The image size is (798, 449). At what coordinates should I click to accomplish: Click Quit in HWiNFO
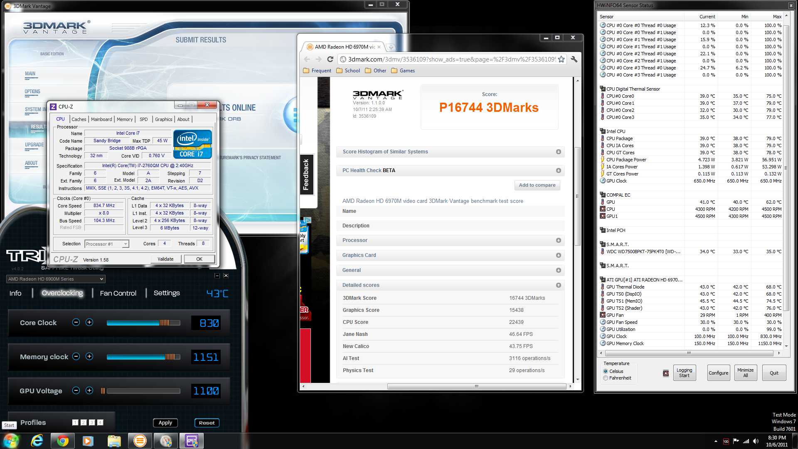(x=774, y=373)
